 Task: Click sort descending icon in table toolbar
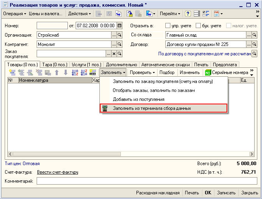point(84,72)
